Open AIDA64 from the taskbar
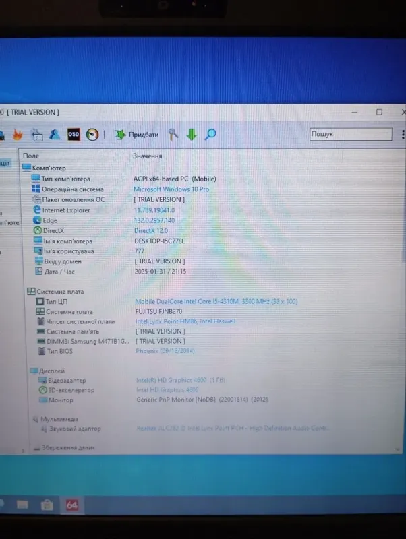 coord(71,505)
